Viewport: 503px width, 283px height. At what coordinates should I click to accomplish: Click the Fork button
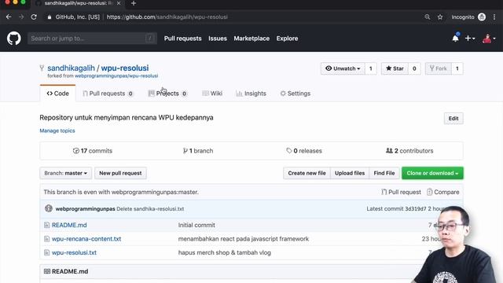click(x=439, y=68)
